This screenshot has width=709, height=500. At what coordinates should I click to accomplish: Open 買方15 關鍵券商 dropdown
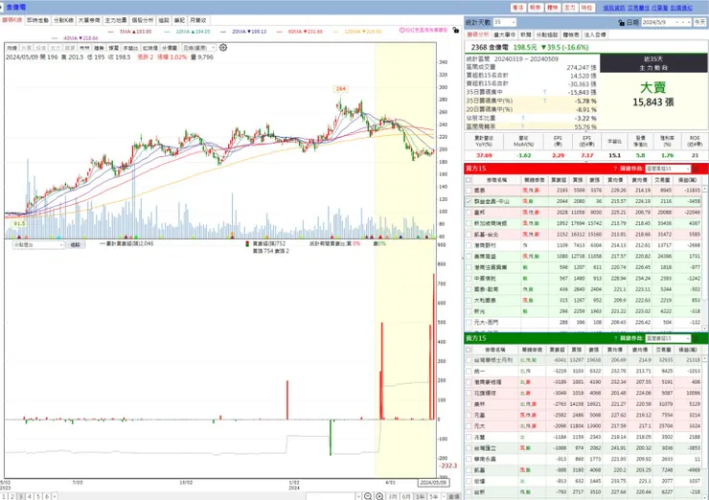668,169
